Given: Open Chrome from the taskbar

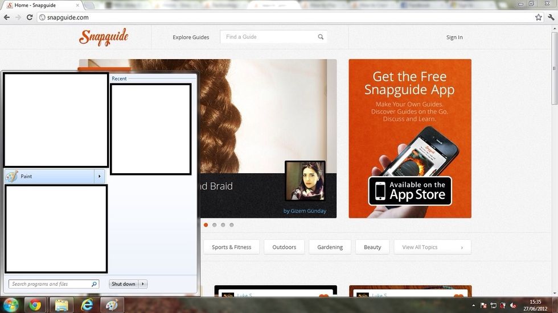Looking at the screenshot, I should 35,305.
